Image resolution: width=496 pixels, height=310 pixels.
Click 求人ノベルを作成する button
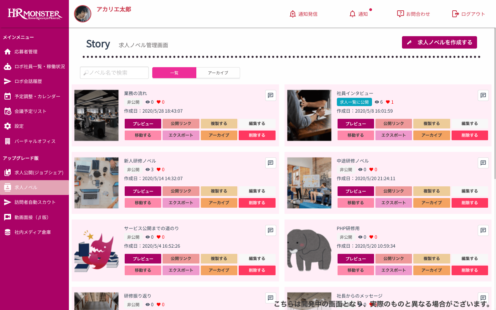pyautogui.click(x=440, y=42)
